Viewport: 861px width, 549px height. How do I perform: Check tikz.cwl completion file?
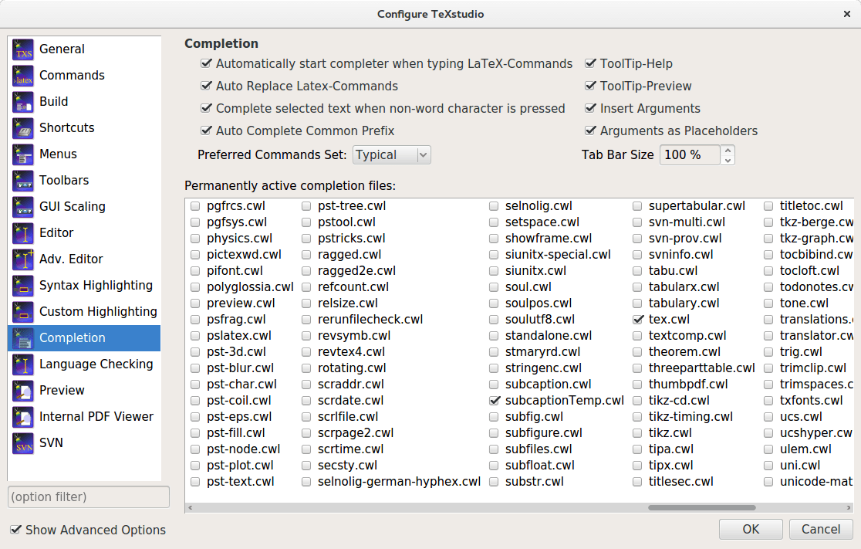point(637,433)
